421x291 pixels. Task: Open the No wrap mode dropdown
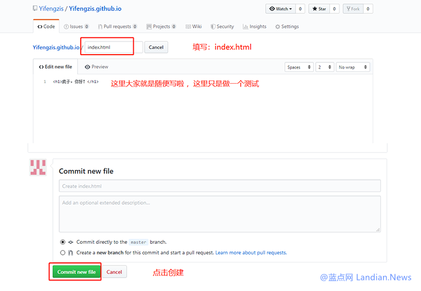(353, 67)
